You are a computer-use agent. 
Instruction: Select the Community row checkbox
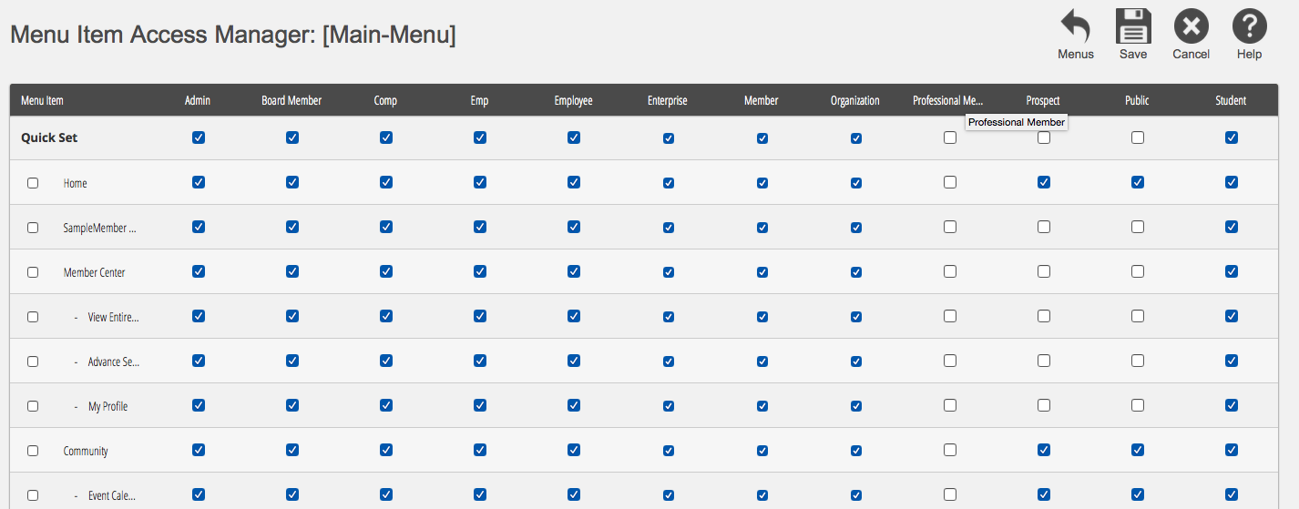(x=33, y=451)
